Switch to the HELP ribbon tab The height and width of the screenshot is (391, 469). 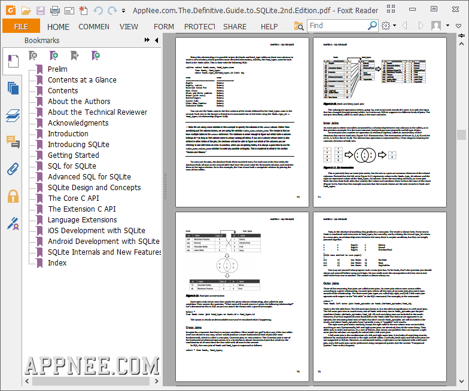[269, 26]
